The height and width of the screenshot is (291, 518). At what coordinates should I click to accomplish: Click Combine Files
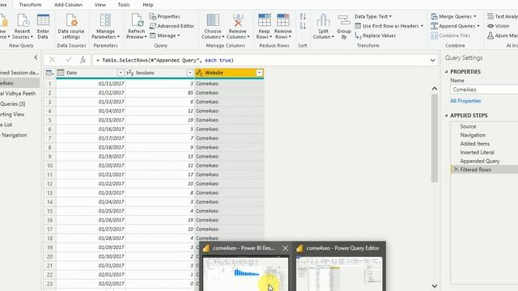(x=451, y=36)
